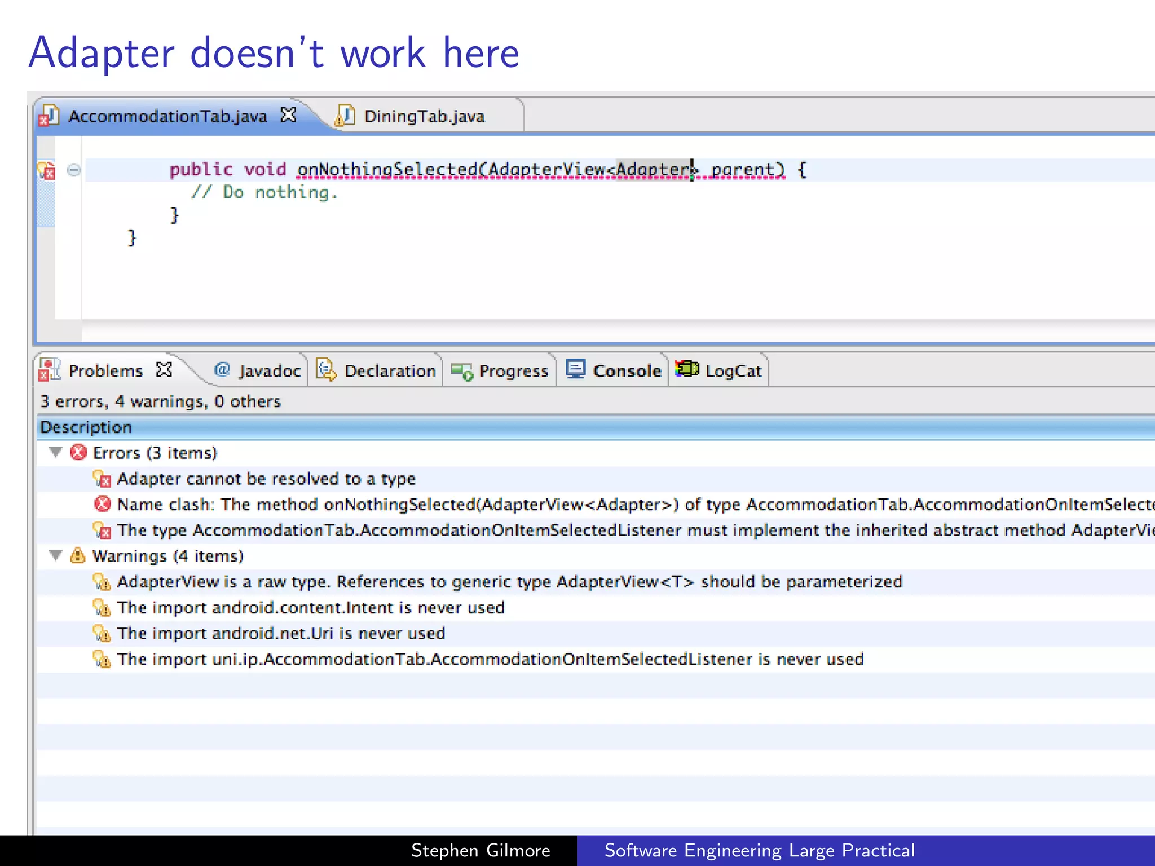
Task: Click the error quick-fix marker beside onNothingSelected
Action: click(46, 170)
